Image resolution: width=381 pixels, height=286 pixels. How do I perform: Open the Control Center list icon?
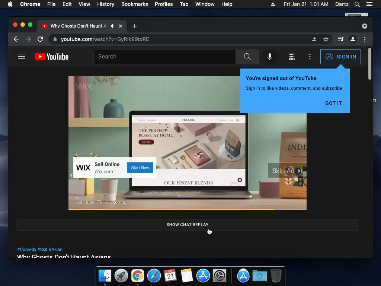pyautogui.click(x=369, y=4)
